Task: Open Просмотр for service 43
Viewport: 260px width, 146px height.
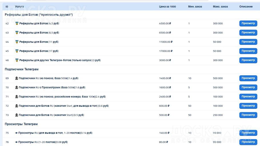Action: (x=248, y=33)
